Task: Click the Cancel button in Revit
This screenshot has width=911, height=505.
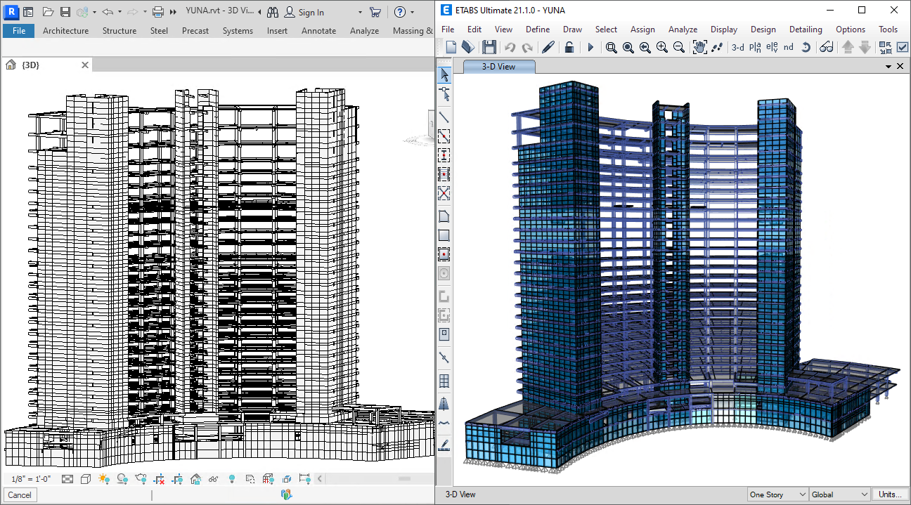Action: click(x=19, y=494)
